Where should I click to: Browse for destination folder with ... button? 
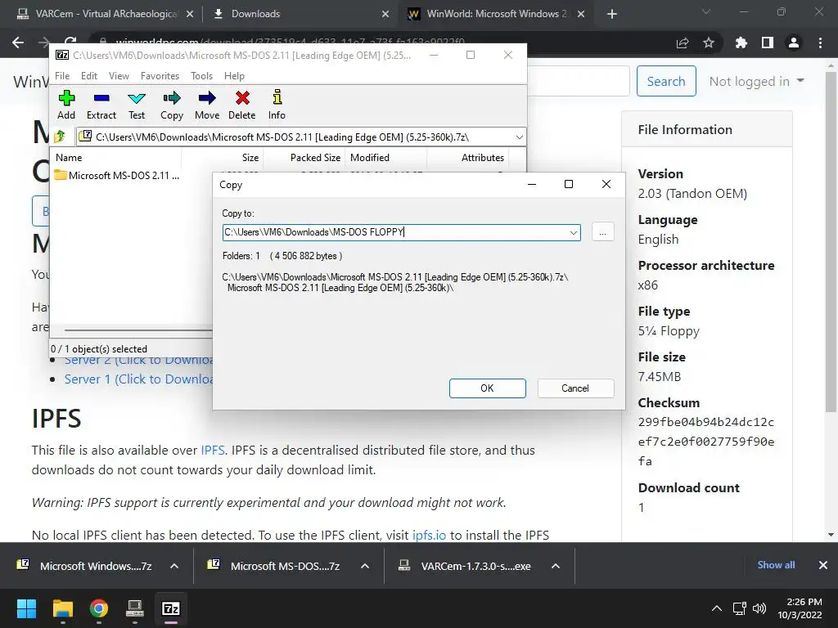[x=603, y=232]
